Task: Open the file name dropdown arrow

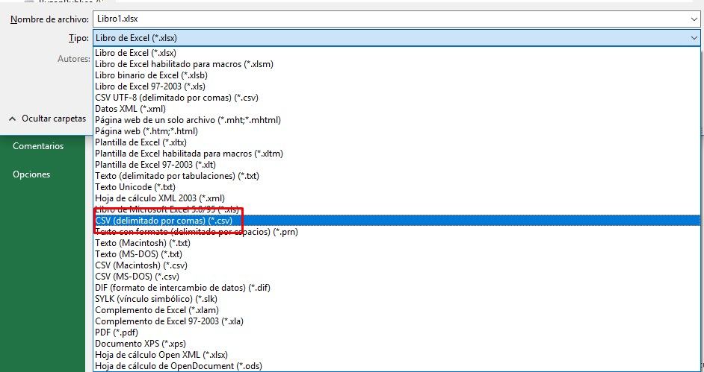Action: tap(694, 19)
